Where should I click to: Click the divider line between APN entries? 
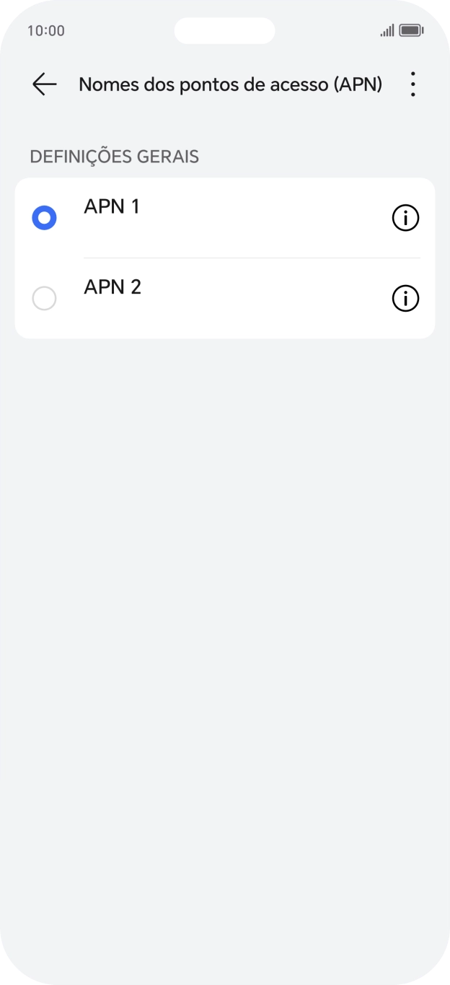252,258
